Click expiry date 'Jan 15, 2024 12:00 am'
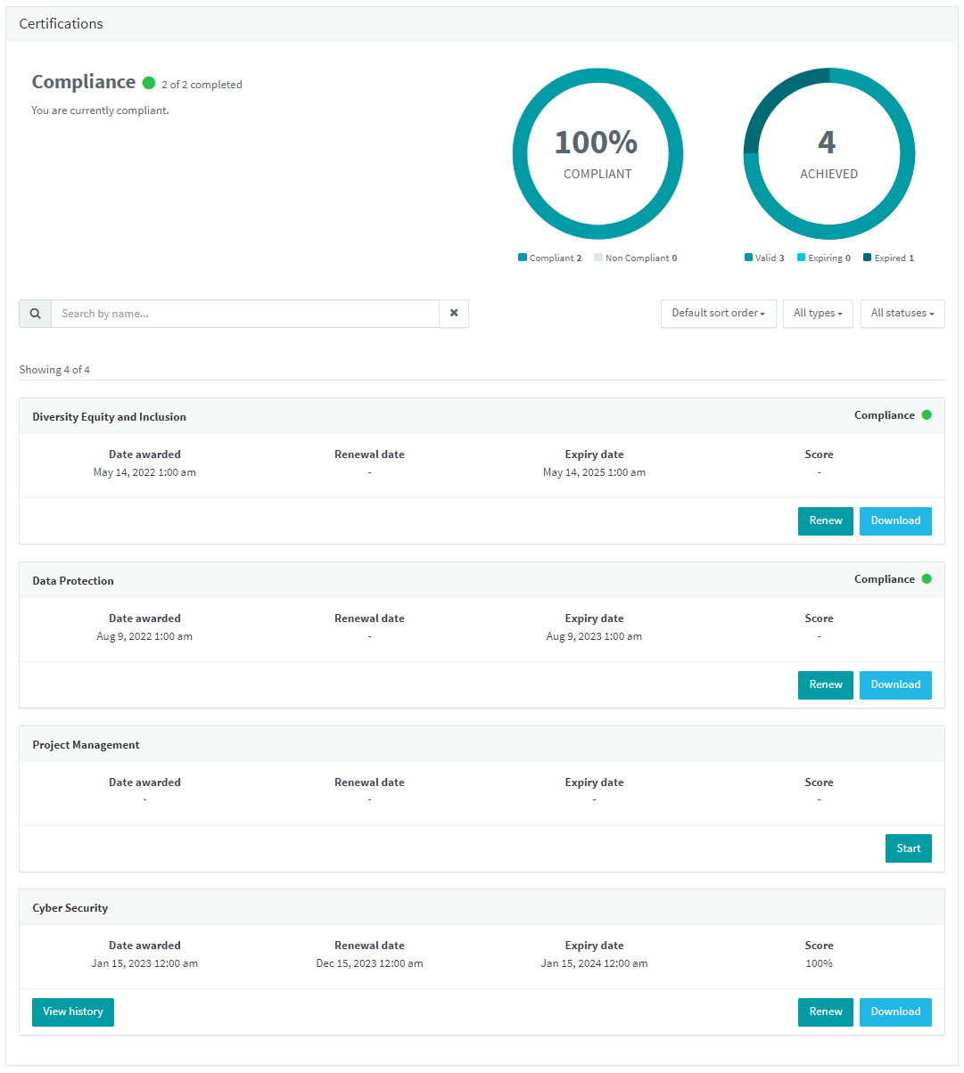964x1073 pixels. coord(594,963)
